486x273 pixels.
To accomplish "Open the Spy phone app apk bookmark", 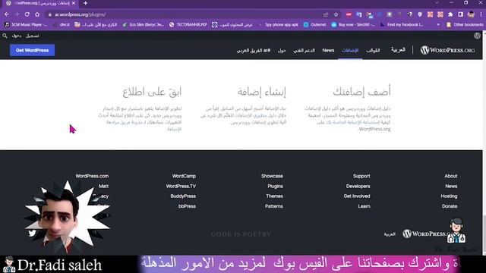I will tap(282, 24).
